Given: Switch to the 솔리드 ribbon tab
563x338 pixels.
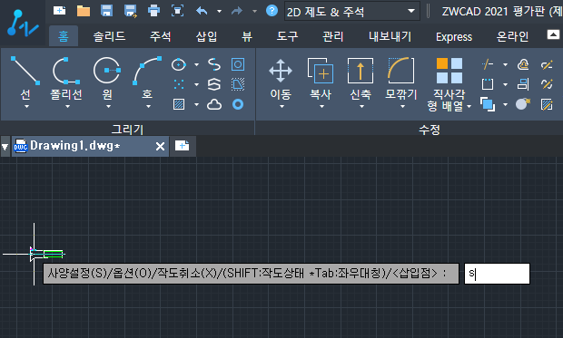Looking at the screenshot, I should click(109, 36).
